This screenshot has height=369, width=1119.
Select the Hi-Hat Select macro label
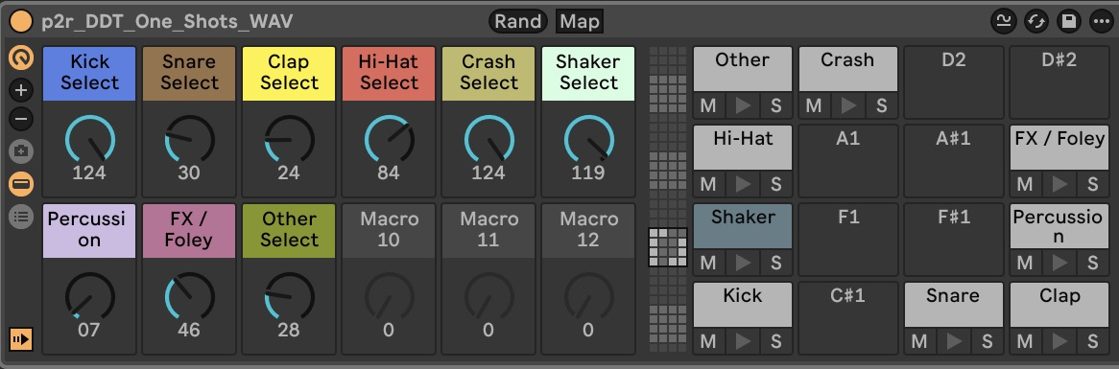[x=389, y=74]
